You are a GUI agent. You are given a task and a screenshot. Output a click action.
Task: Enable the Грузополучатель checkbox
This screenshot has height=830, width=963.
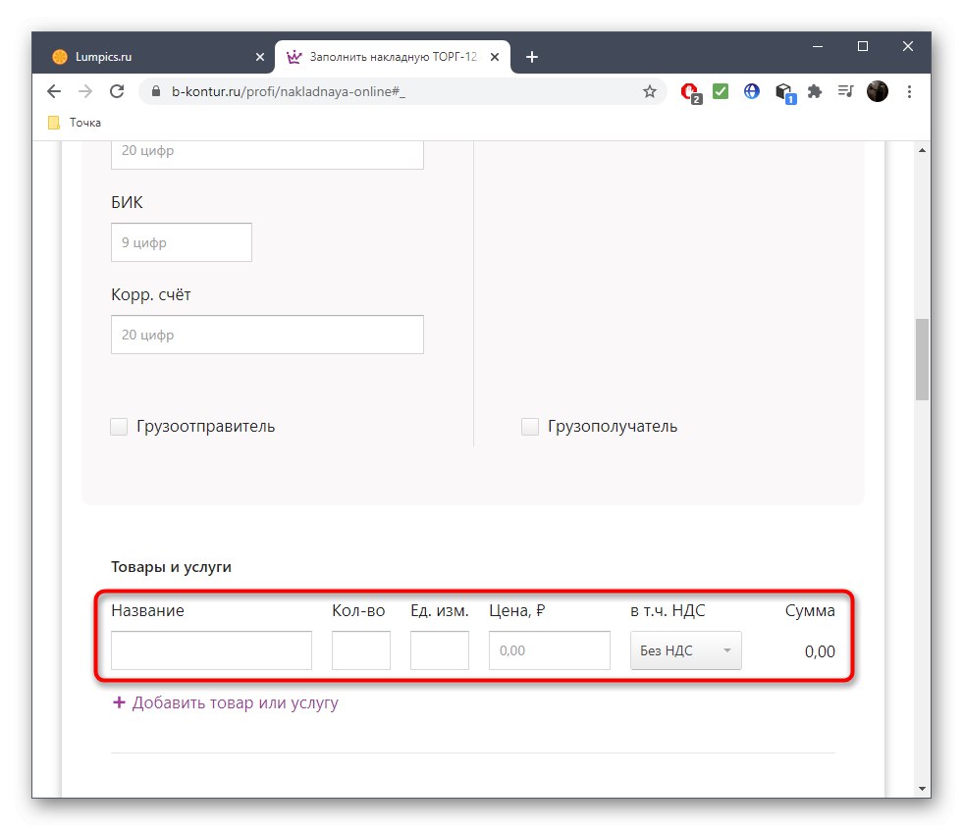(x=530, y=426)
